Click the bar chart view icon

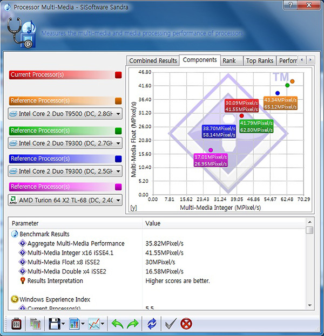[74, 324]
